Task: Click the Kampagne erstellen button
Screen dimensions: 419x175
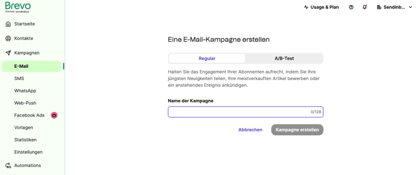Action: [297, 130]
